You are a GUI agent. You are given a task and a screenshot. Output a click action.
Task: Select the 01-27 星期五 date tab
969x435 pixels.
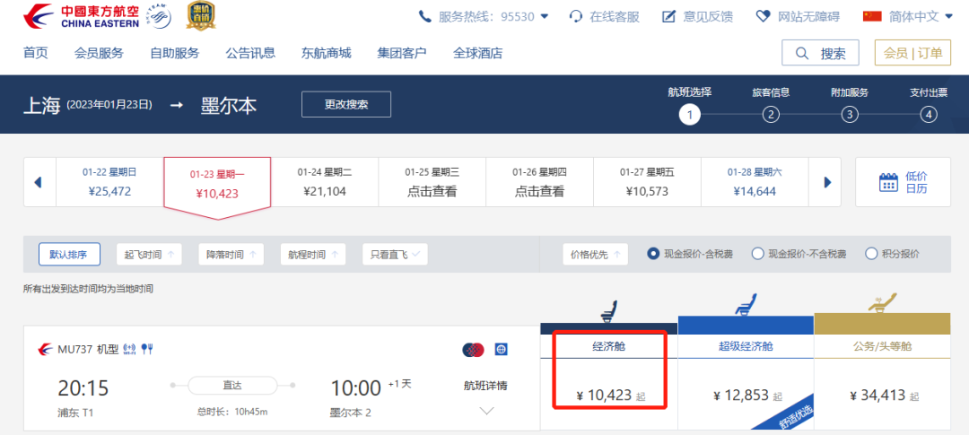(647, 182)
